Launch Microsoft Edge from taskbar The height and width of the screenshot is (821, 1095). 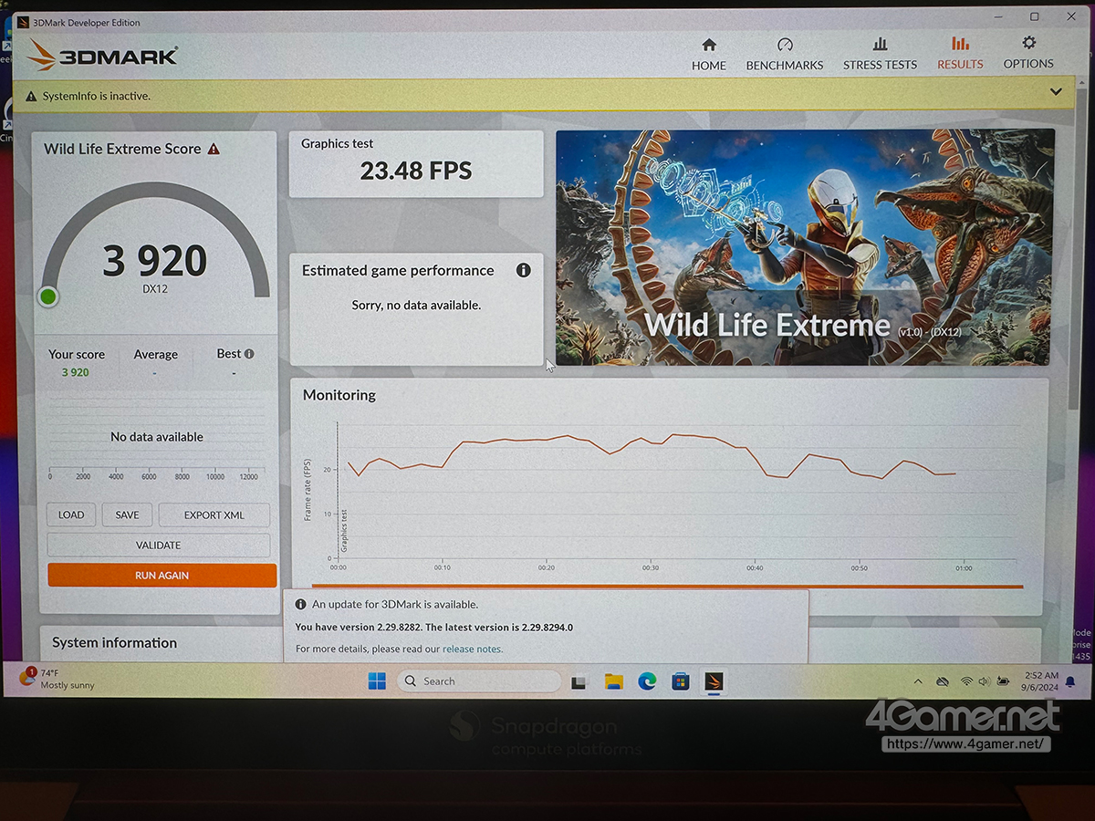(647, 681)
